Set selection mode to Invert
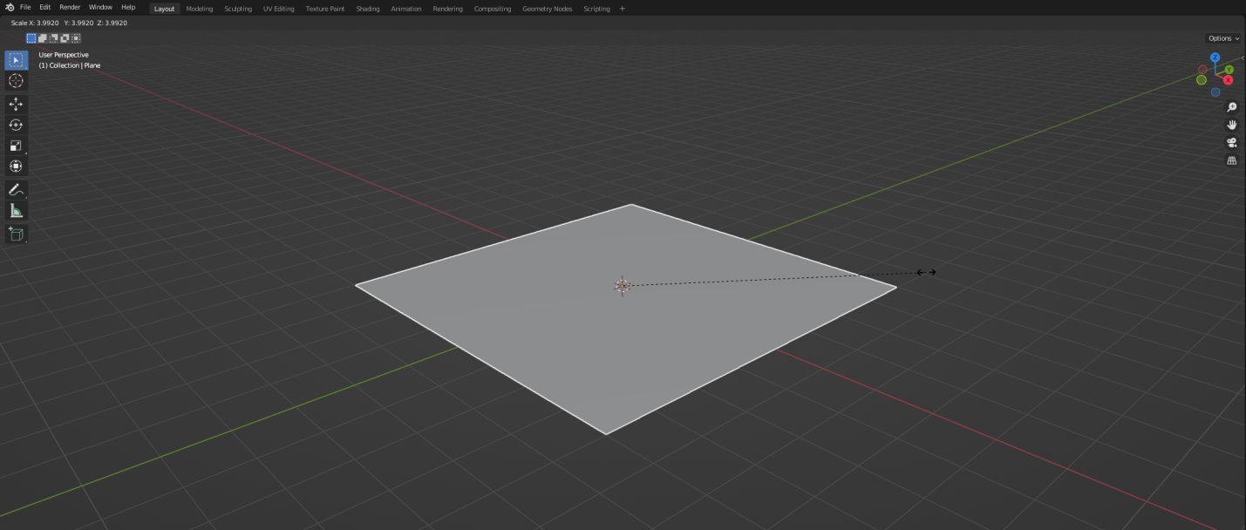This screenshot has width=1246, height=530. pos(65,38)
